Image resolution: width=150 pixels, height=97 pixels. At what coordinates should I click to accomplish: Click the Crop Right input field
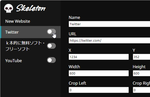141,90
